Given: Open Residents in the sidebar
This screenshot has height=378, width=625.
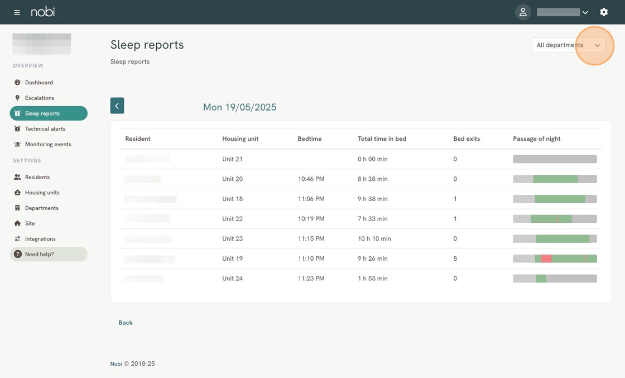Looking at the screenshot, I should [37, 177].
